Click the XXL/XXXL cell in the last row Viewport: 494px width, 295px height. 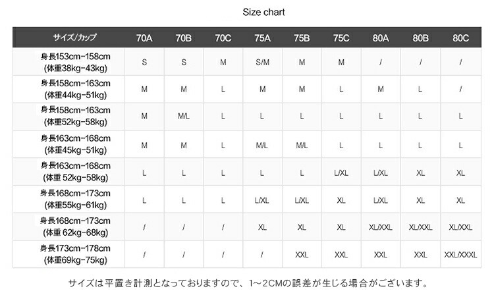(x=460, y=255)
